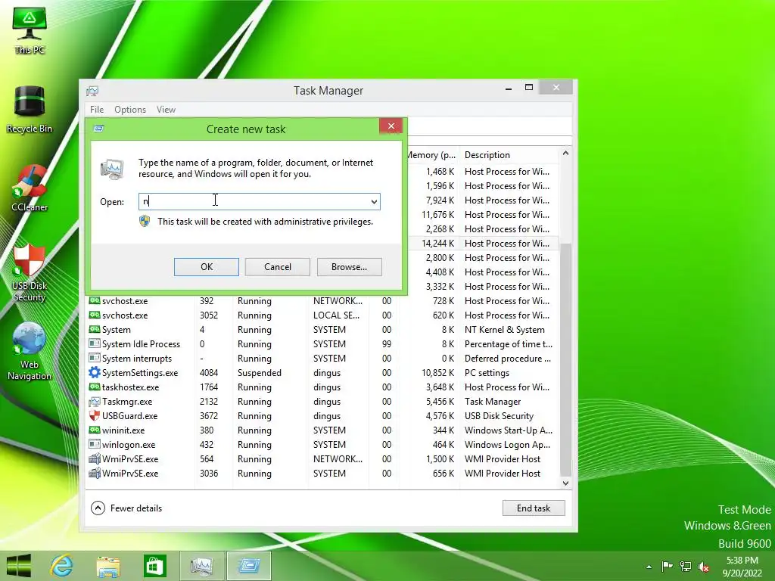The height and width of the screenshot is (581, 775).
Task: Click the Suspended status of SystemSettings.exe
Action: 260,372
